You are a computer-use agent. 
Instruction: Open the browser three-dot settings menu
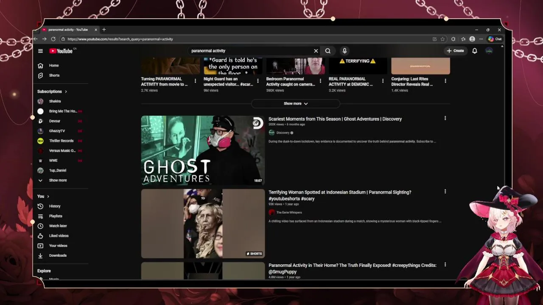481,39
